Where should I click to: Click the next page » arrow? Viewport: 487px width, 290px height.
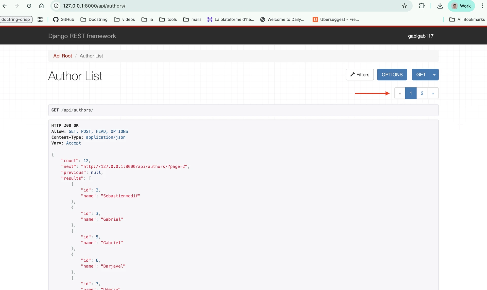433,93
